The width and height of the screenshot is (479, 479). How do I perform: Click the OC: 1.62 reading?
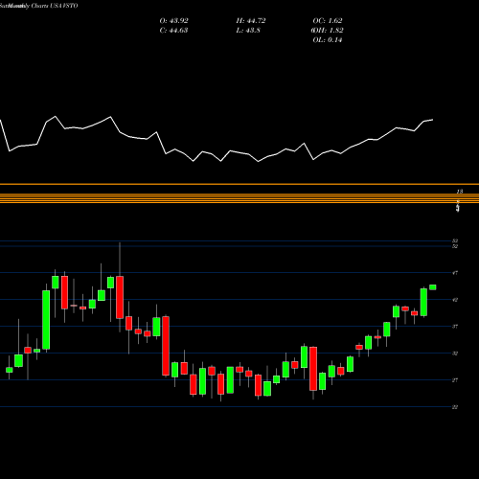[x=328, y=21]
